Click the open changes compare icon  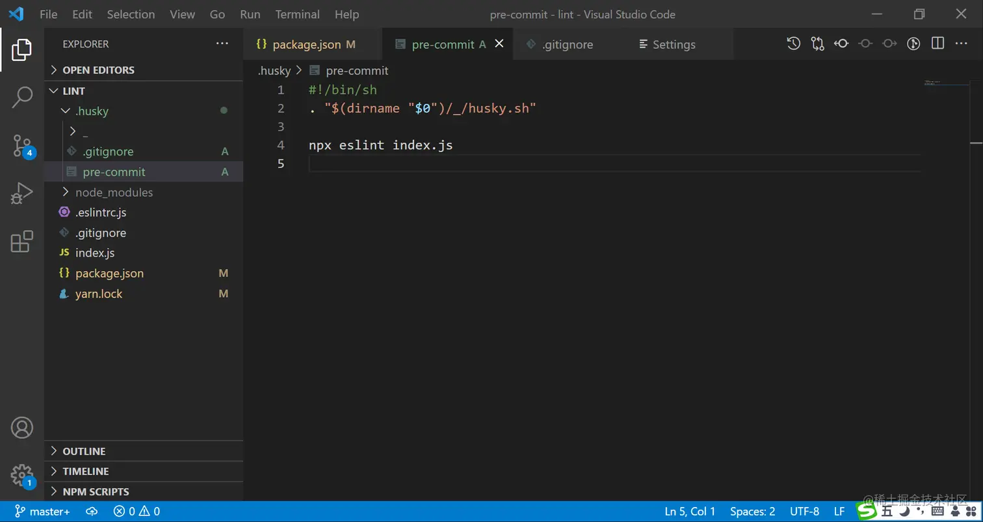[817, 44]
